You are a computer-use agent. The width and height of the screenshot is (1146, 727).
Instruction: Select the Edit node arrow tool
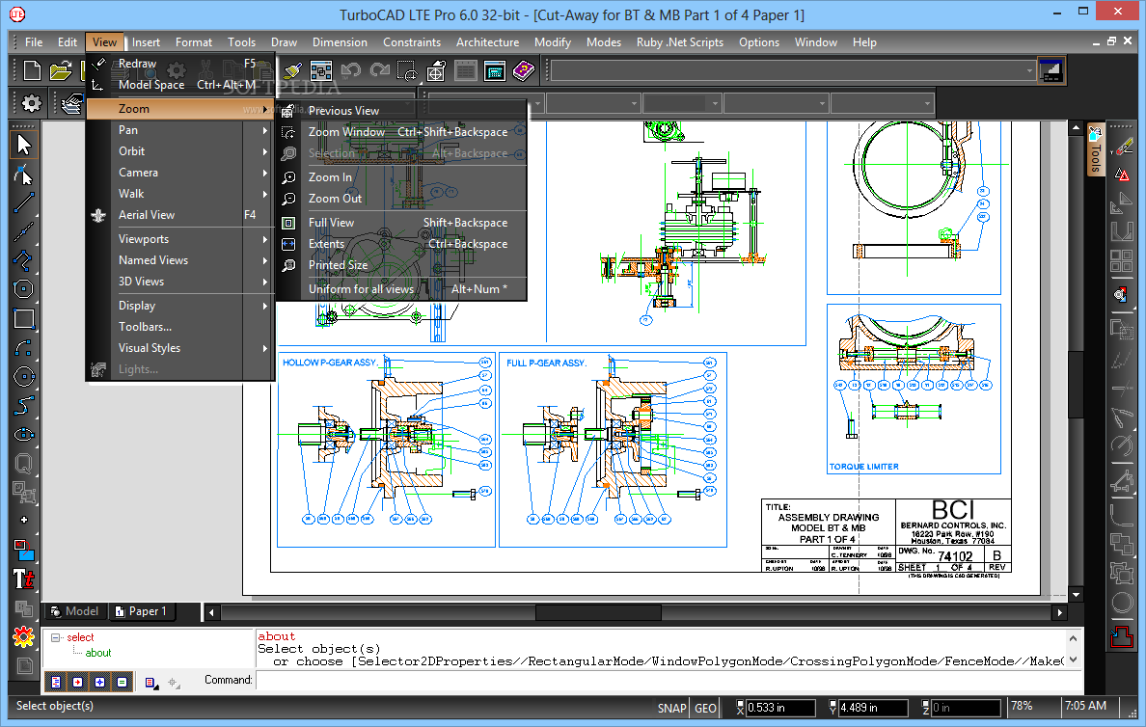23,175
